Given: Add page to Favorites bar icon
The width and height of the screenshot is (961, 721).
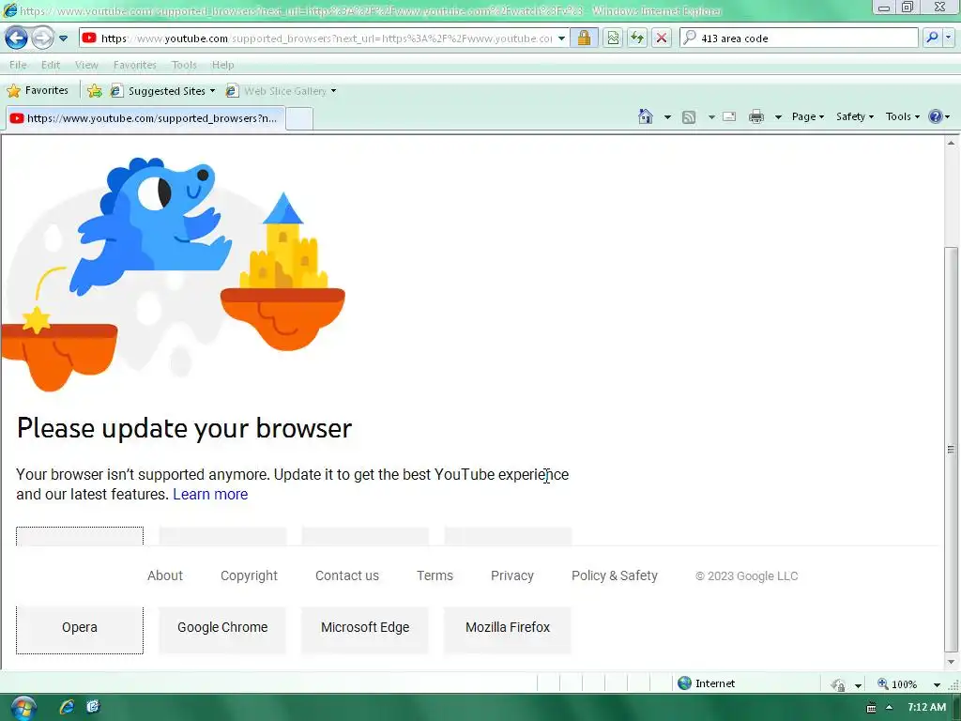Looking at the screenshot, I should [x=95, y=91].
